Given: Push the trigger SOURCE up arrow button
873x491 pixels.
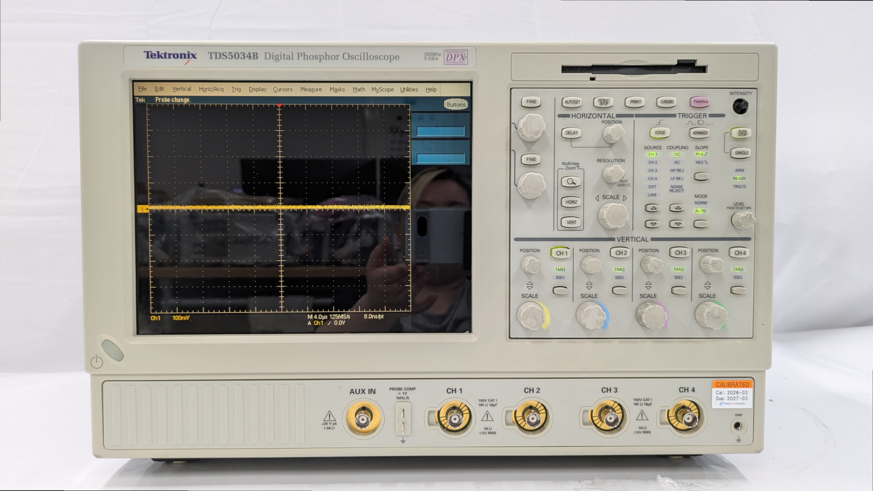Looking at the screenshot, I should [x=653, y=208].
